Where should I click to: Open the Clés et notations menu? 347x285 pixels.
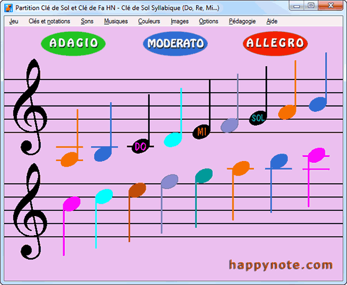coord(49,21)
